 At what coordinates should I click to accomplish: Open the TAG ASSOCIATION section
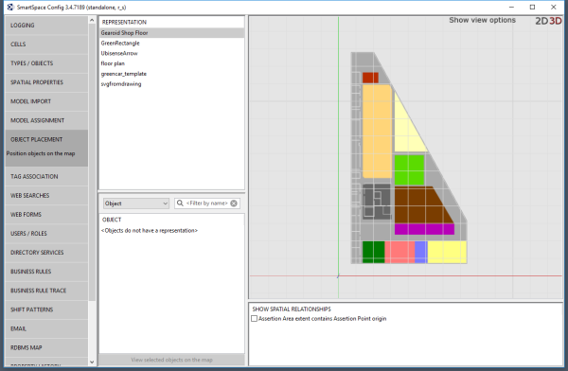click(x=46, y=176)
